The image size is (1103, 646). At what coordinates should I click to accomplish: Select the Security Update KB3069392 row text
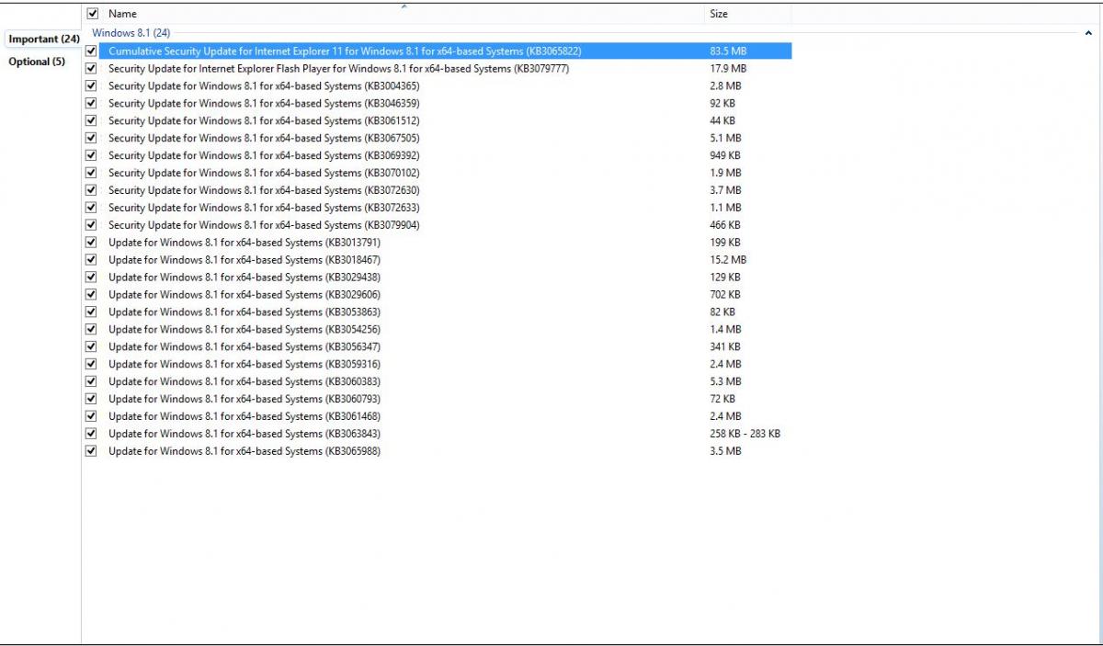click(264, 155)
